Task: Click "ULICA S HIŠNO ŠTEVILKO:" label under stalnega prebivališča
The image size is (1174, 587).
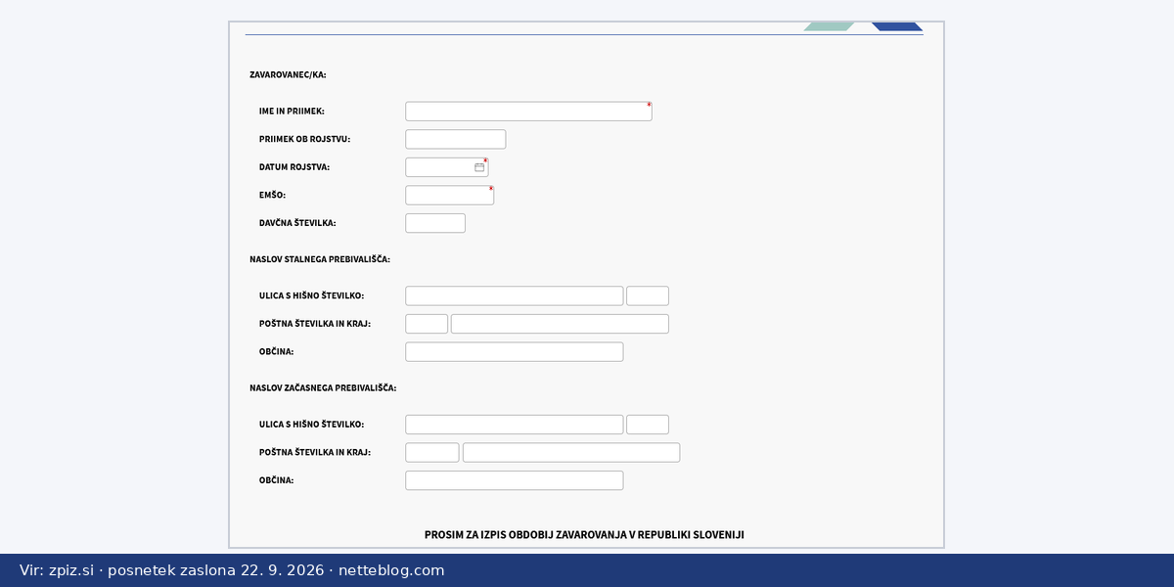Action: click(312, 295)
